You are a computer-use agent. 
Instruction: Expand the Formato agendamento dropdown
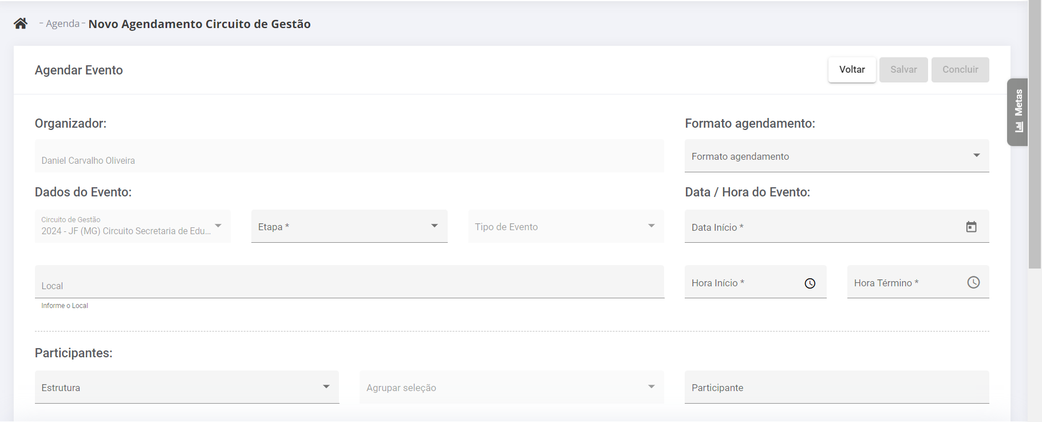[836, 156]
